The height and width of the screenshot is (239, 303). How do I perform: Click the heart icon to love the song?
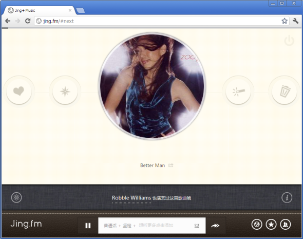[x=18, y=91]
